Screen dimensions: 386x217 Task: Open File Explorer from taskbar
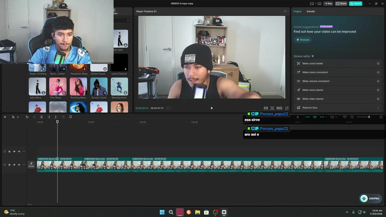pyautogui.click(x=198, y=212)
